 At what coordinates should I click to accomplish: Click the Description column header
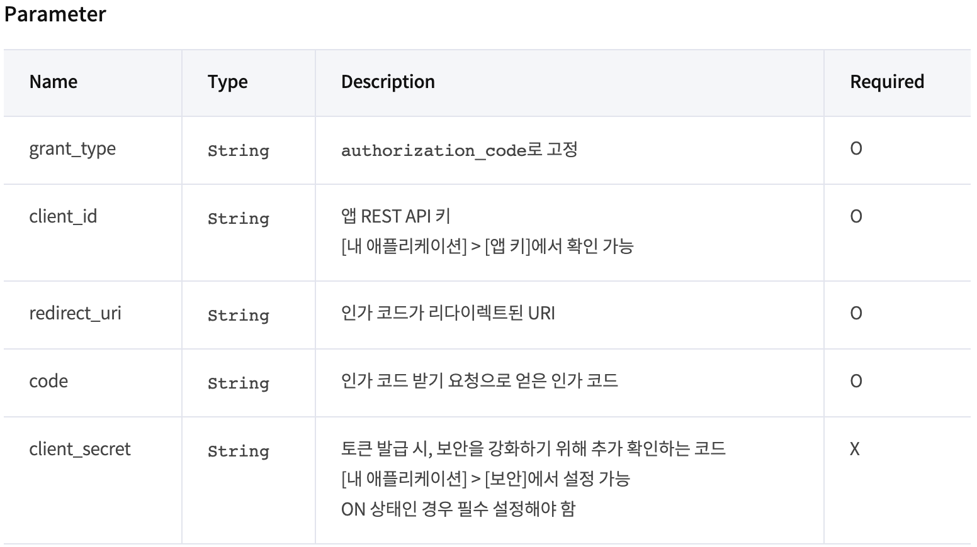(x=388, y=82)
